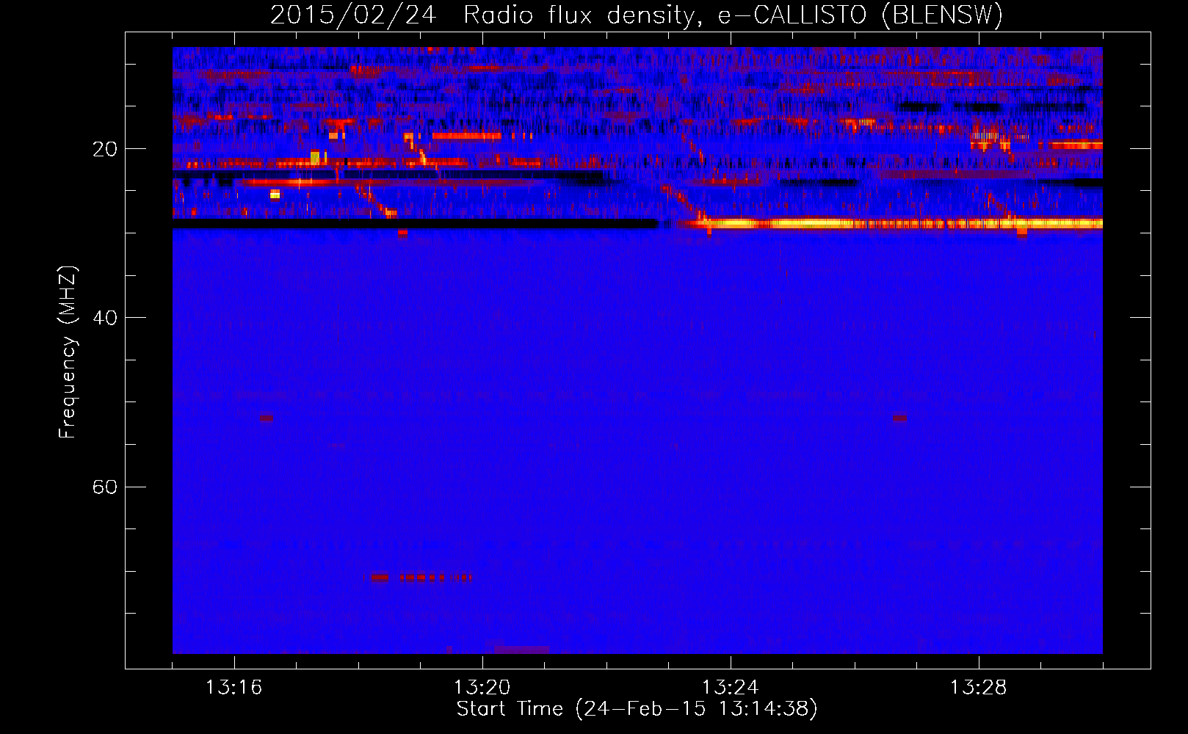Click the "Frequency (MHZ)" y-axis label
Screen dimensions: 1188x734
tap(67, 352)
